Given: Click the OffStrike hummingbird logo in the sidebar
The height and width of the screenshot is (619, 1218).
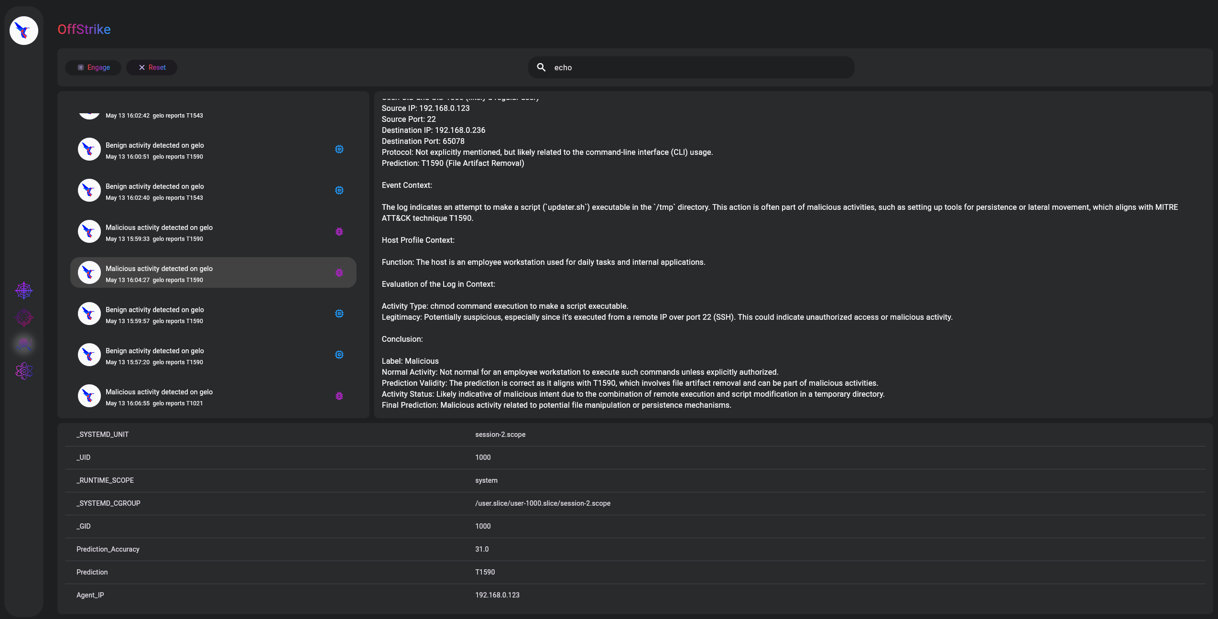Looking at the screenshot, I should point(24,31).
